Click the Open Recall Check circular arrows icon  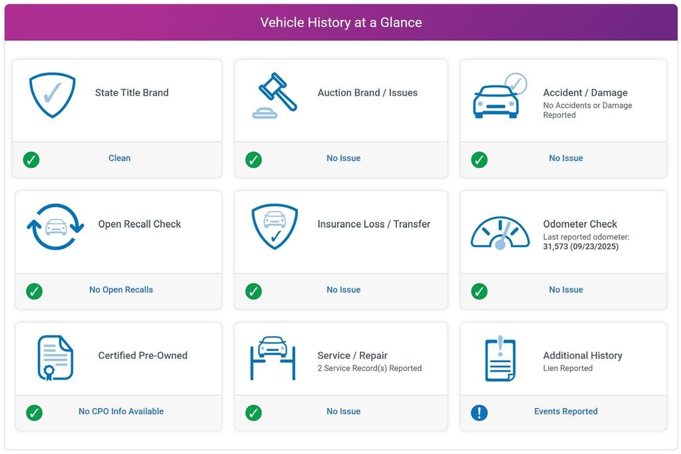tap(55, 226)
